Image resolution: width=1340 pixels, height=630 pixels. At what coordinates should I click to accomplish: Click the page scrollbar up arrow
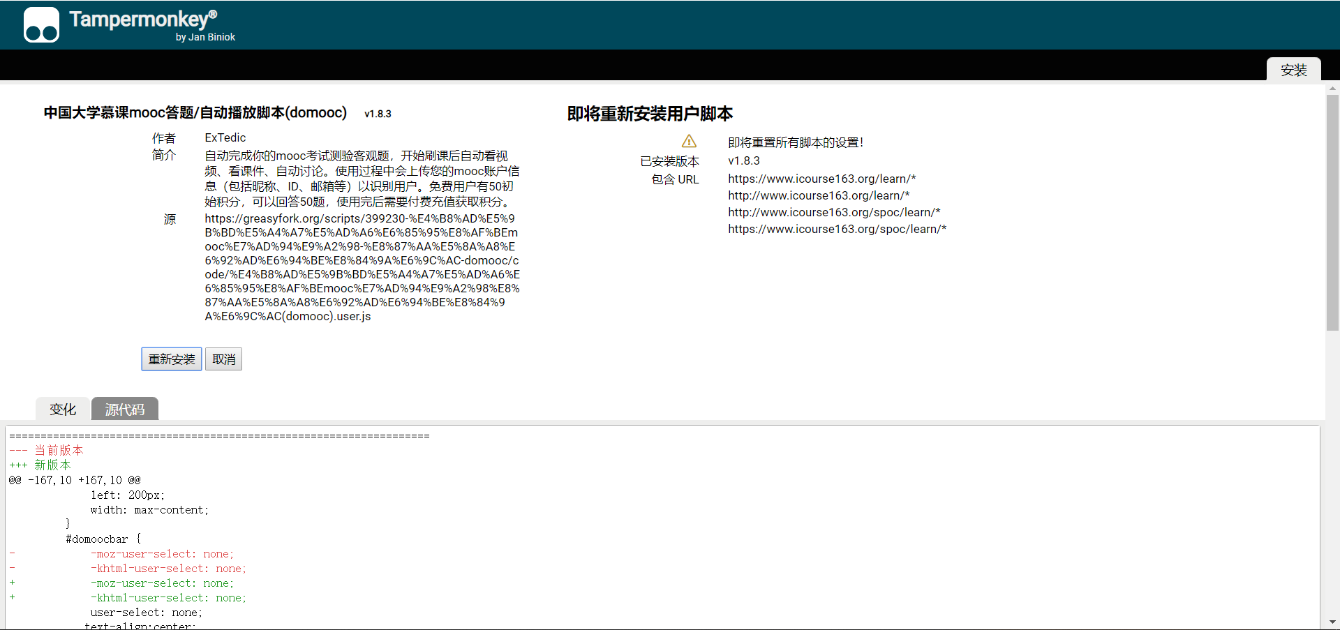pyautogui.click(x=1332, y=89)
